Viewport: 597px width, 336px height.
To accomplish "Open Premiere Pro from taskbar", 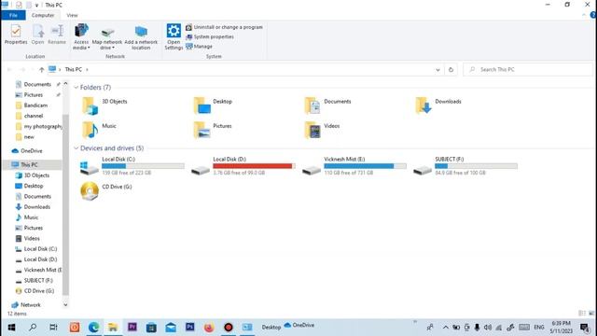I will [132, 327].
